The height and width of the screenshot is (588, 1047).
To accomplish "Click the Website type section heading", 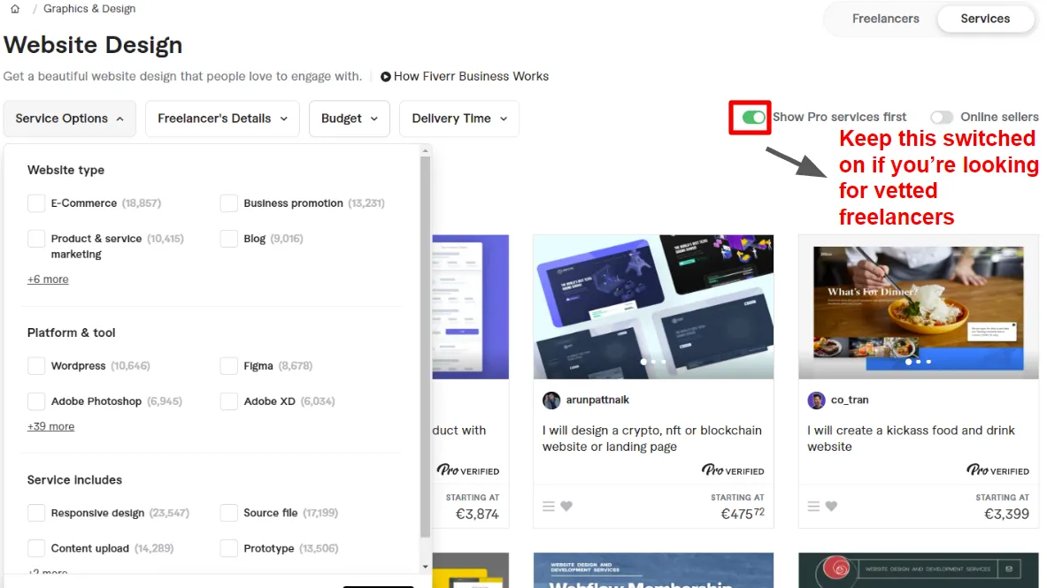I will [x=65, y=170].
